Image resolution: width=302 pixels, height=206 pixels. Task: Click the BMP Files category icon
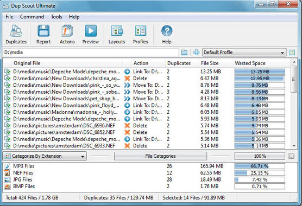(7, 186)
